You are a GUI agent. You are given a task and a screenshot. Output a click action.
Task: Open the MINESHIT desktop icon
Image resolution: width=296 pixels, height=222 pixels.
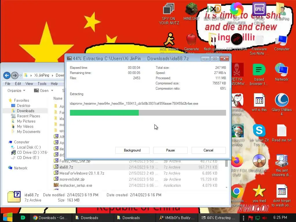191,12
